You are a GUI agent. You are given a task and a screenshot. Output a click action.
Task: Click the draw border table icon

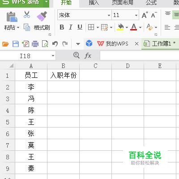[104, 27]
